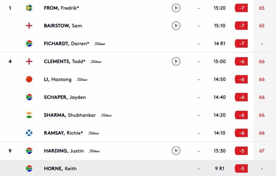Click Scotland flag icon beside Richie Ramsay

pyautogui.click(x=29, y=133)
